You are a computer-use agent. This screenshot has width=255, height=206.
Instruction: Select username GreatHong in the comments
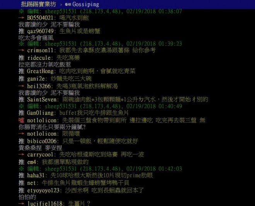pos(40,71)
